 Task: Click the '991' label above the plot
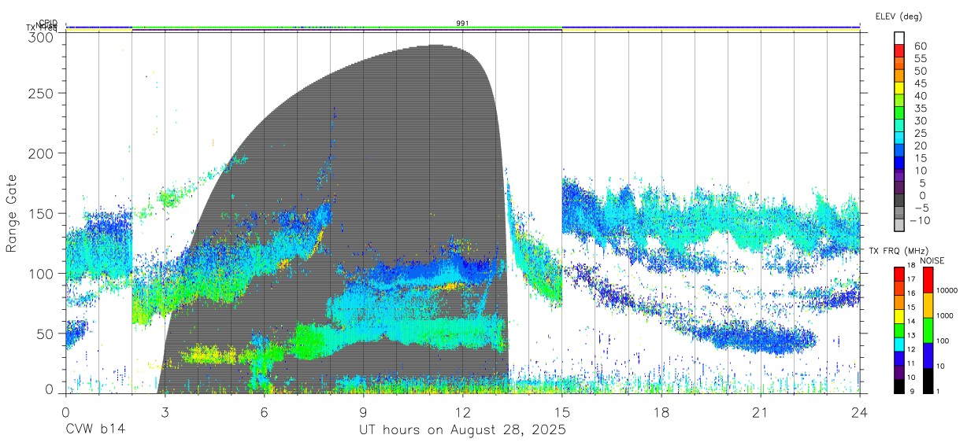(462, 24)
